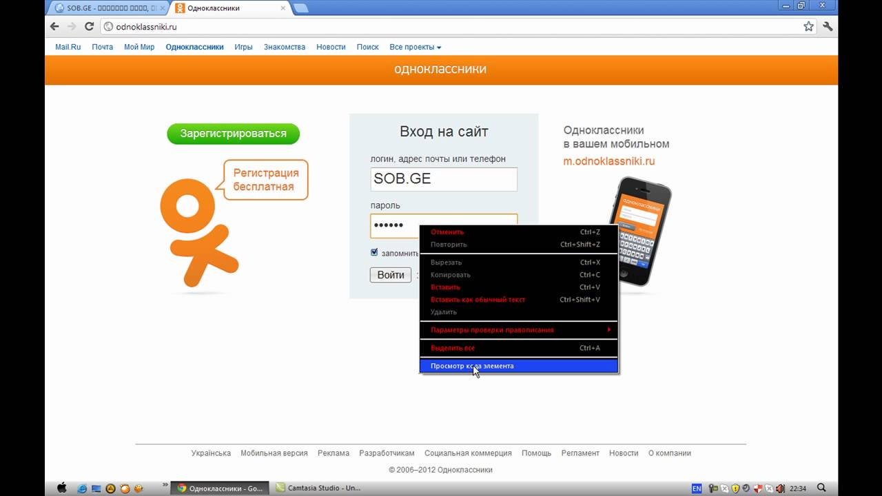This screenshot has height=496, width=882.
Task: Click the Регистрация бесплатная speech bubble
Action: pyautogui.click(x=265, y=180)
